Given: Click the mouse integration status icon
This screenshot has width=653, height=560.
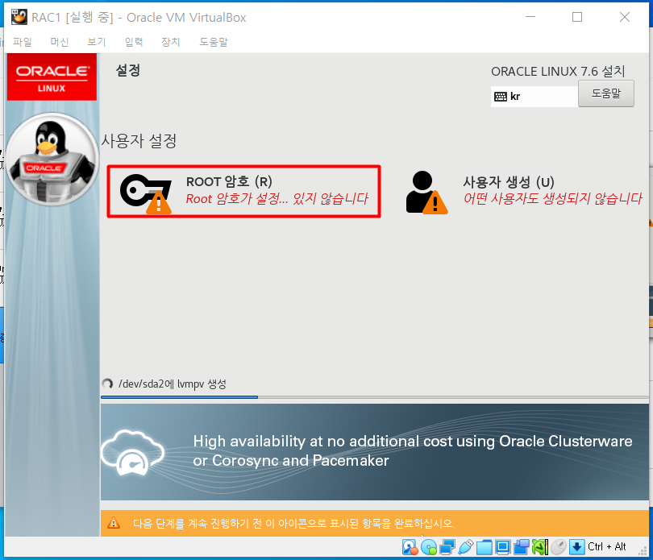Looking at the screenshot, I should pyautogui.click(x=559, y=547).
